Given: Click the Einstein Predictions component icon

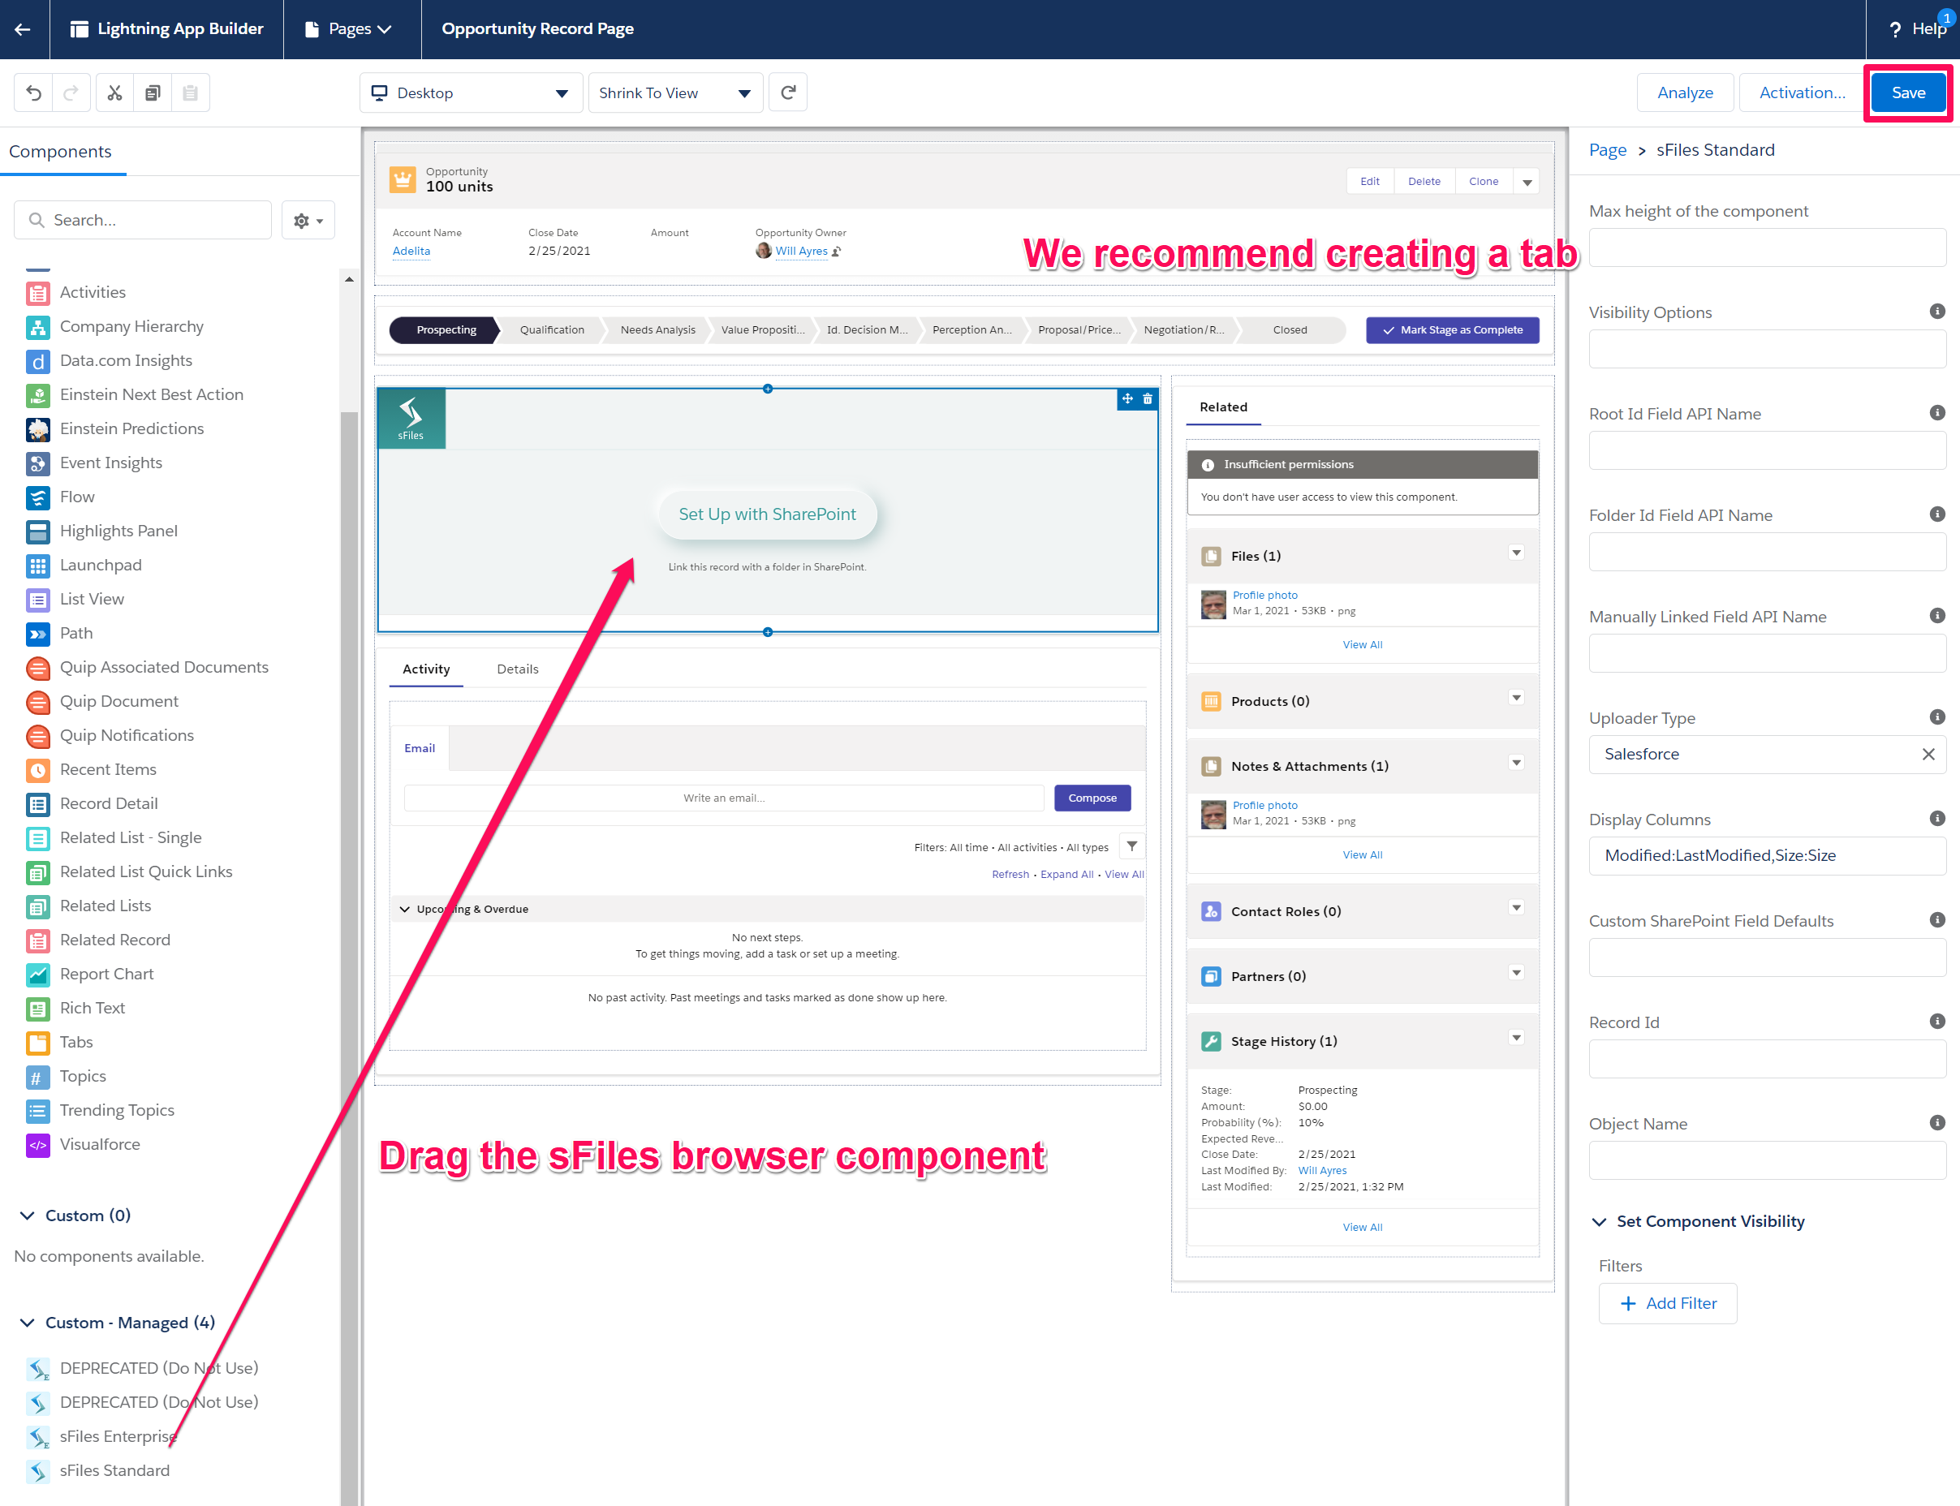Looking at the screenshot, I should [x=37, y=429].
